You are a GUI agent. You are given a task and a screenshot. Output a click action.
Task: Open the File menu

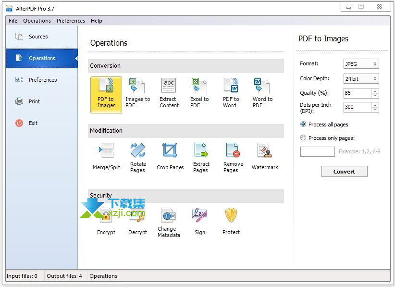point(13,21)
